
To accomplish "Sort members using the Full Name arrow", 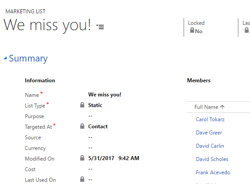I will click(222, 107).
